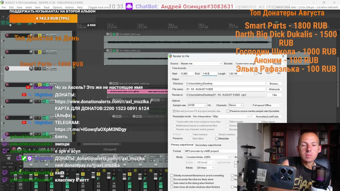Open FX chain for track 4
This screenshot has width=340, height=191.
point(44,36)
